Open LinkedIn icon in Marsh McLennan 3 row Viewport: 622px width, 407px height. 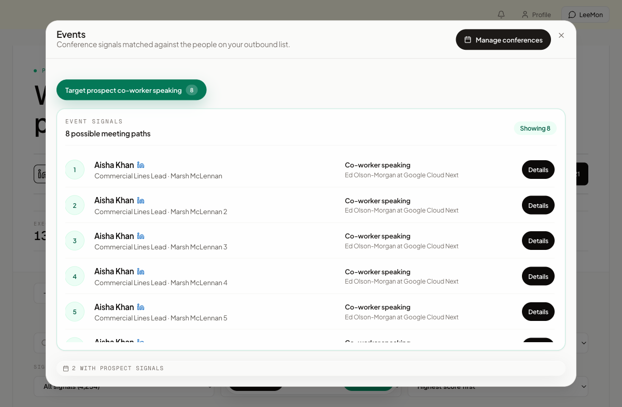coord(140,236)
